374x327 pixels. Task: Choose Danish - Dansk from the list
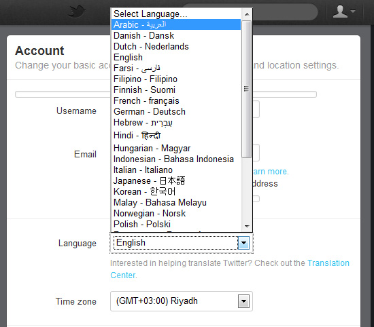click(176, 35)
